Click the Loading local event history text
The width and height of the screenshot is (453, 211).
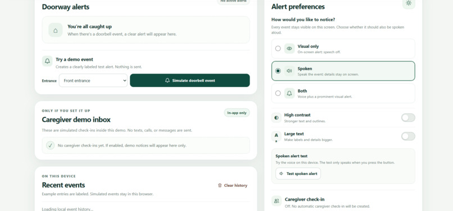coord(67,209)
